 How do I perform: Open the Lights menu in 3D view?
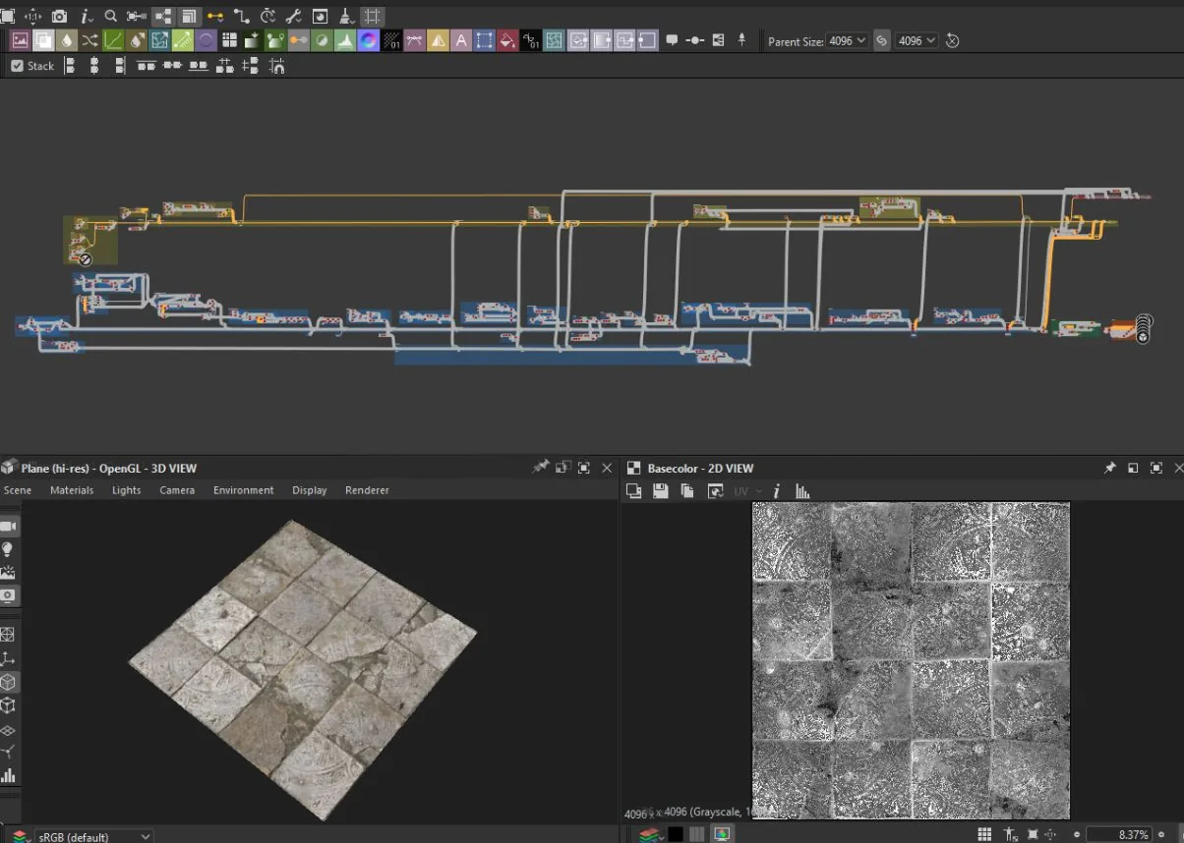click(126, 490)
